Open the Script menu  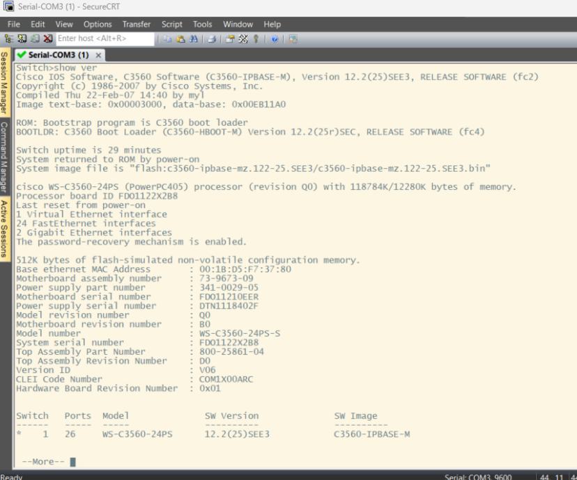[x=172, y=24]
